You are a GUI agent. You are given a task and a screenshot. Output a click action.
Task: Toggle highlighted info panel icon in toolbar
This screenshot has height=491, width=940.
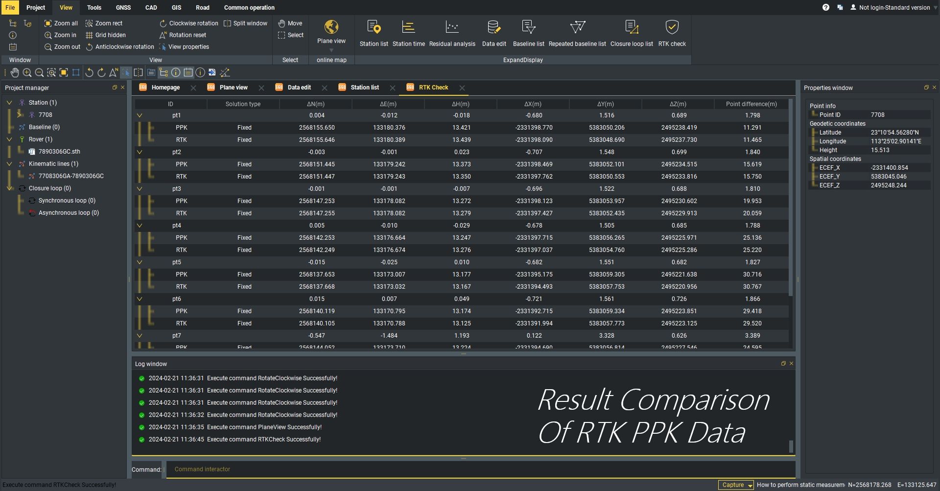click(176, 72)
